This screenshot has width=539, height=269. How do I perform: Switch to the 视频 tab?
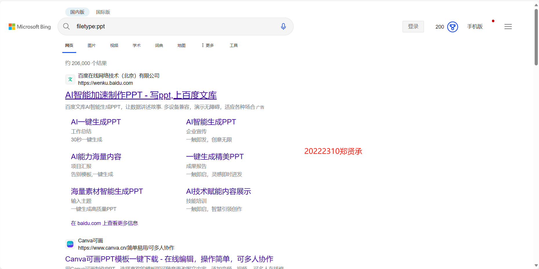pyautogui.click(x=114, y=45)
